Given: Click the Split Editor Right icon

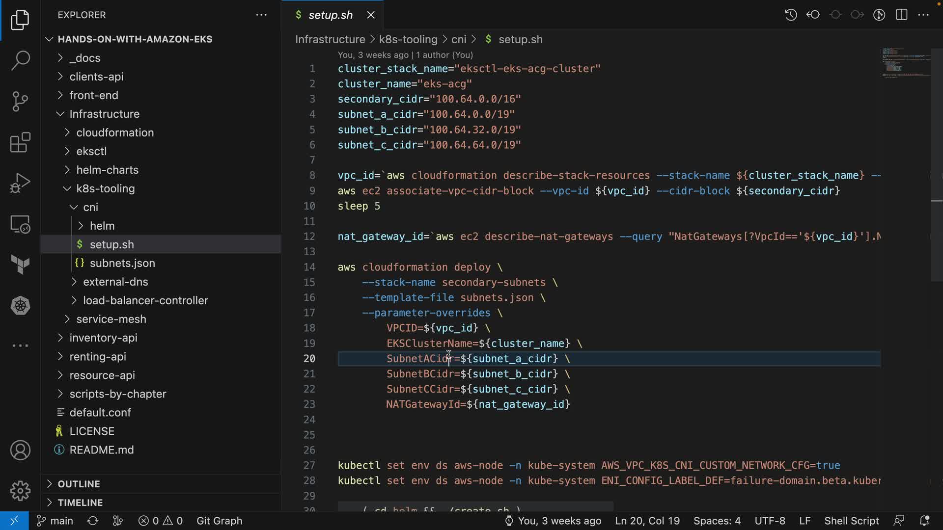Looking at the screenshot, I should click(901, 15).
